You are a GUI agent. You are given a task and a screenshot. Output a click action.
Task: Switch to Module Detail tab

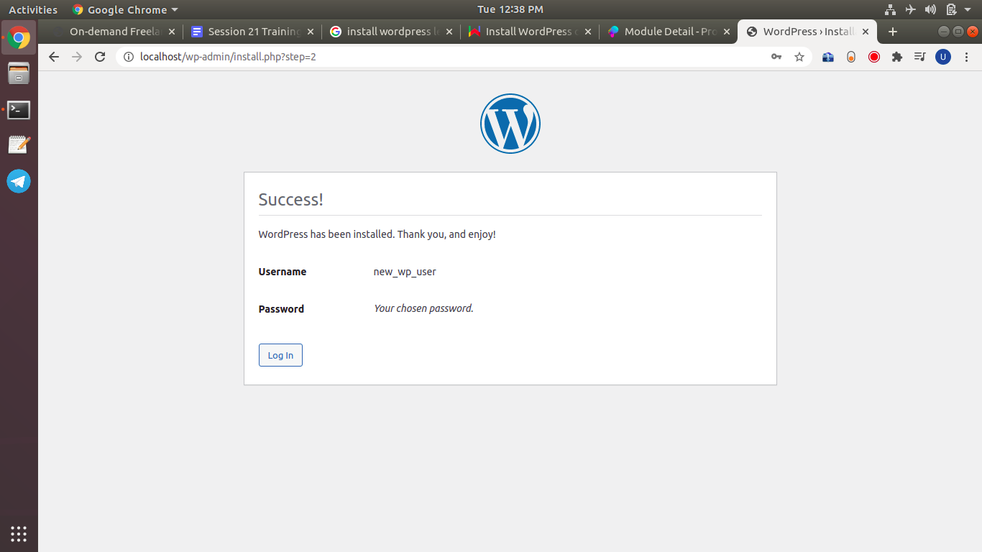pyautogui.click(x=668, y=32)
